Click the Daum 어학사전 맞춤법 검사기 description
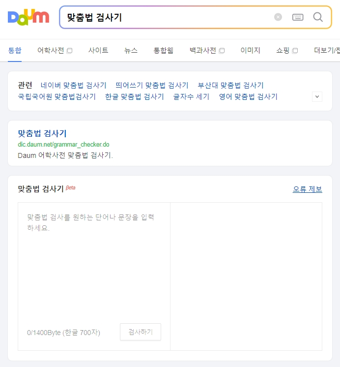Image resolution: width=340 pixels, height=367 pixels. pyautogui.click(x=65, y=155)
